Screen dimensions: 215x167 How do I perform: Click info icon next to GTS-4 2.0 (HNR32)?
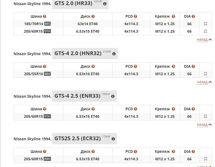(114, 54)
